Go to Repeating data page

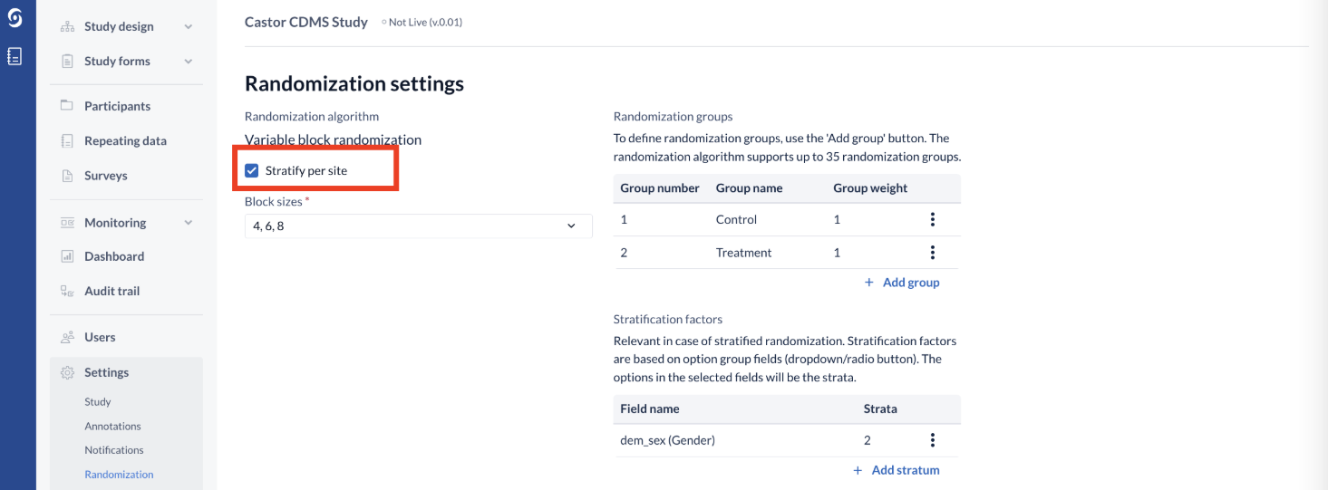[x=125, y=141]
